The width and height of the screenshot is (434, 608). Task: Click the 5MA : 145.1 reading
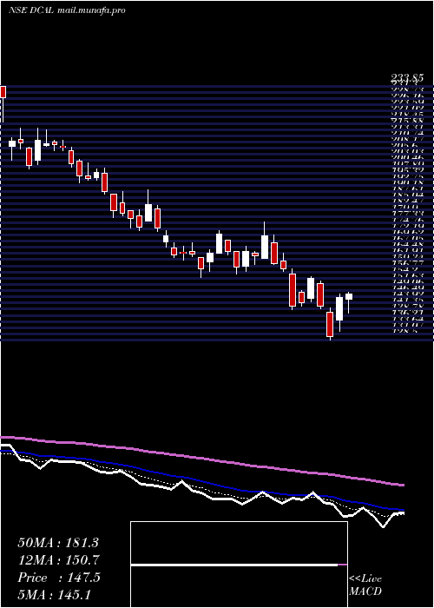coord(55,594)
